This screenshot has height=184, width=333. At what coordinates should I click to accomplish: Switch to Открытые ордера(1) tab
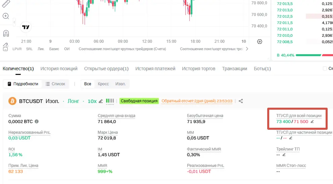tap(106, 69)
